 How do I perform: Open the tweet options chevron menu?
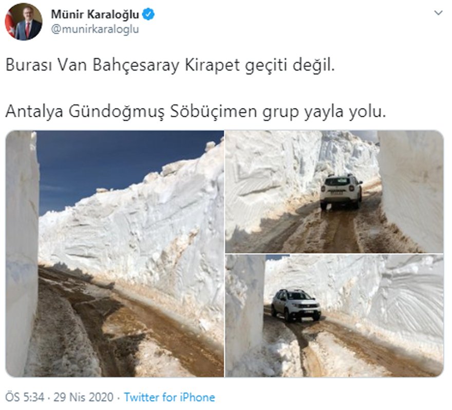[438, 13]
